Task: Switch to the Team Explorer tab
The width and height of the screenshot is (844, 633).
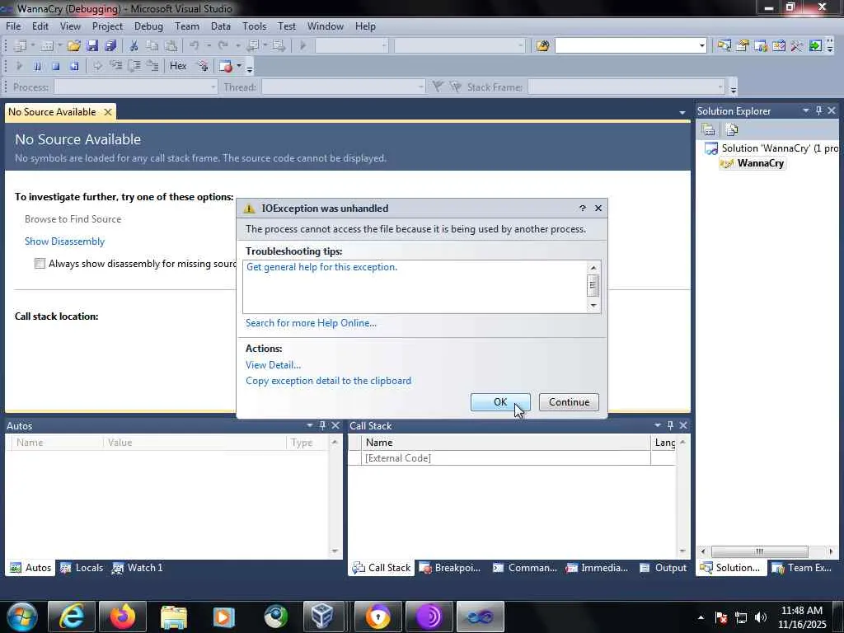Action: (x=802, y=567)
